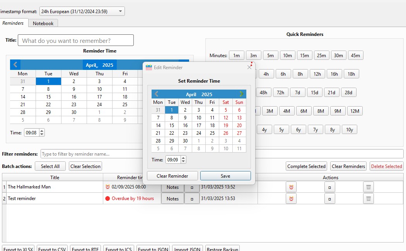Set quick reminder of 18h
Image resolution: width=406 pixels, height=251 pixels.
(351, 74)
